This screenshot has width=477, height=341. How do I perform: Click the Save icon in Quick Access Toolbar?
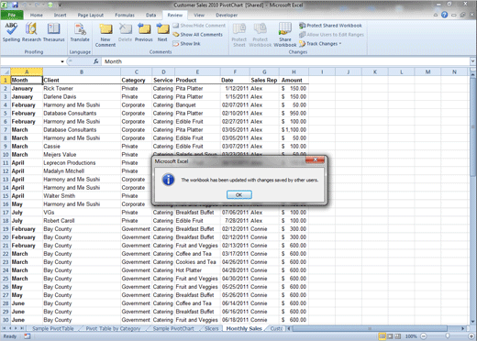pos(15,5)
